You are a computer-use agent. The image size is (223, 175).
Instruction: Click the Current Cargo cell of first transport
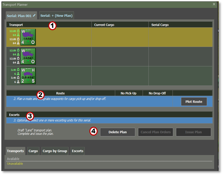click(x=120, y=37)
